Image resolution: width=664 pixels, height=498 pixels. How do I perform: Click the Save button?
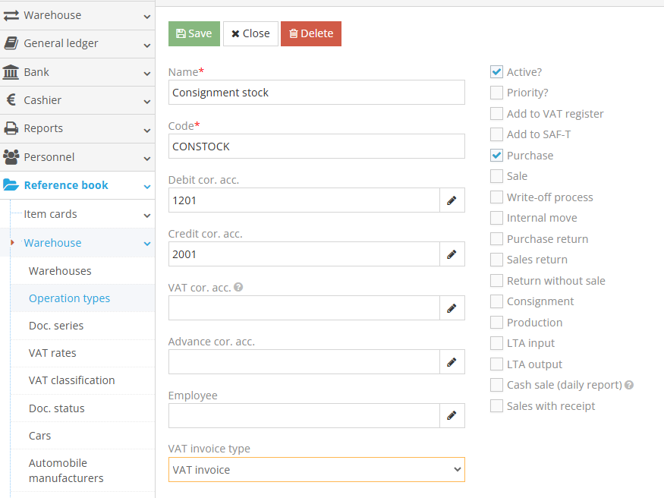point(194,33)
